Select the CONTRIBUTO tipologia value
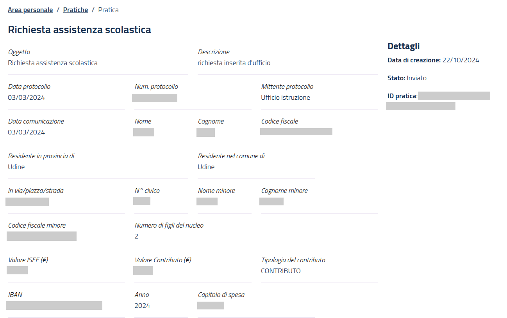 [280, 271]
